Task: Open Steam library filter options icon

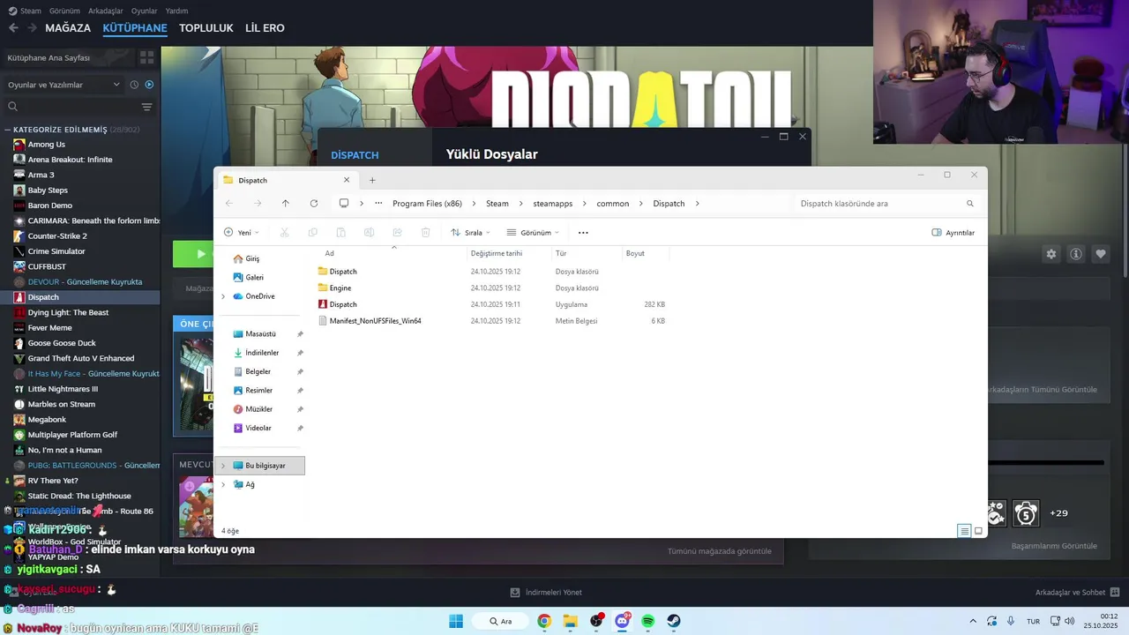Action: [x=146, y=107]
